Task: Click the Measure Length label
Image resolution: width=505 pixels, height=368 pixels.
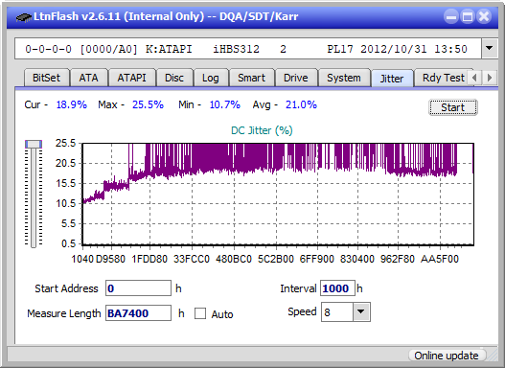Action: click(x=64, y=313)
